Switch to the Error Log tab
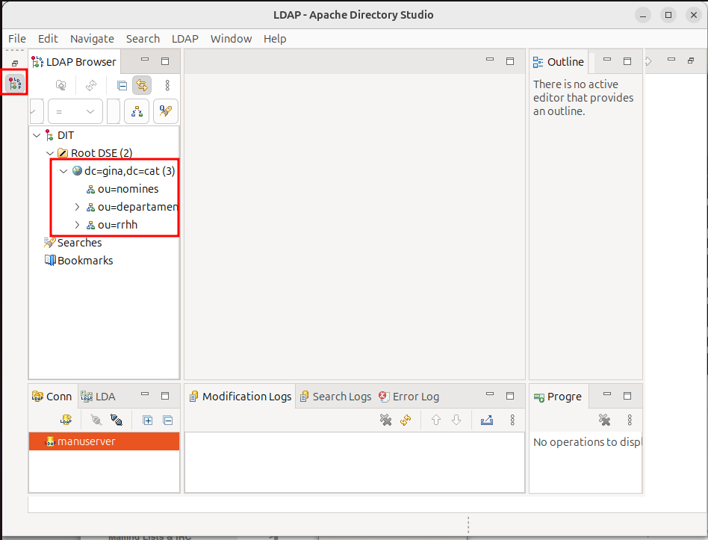 pyautogui.click(x=409, y=397)
